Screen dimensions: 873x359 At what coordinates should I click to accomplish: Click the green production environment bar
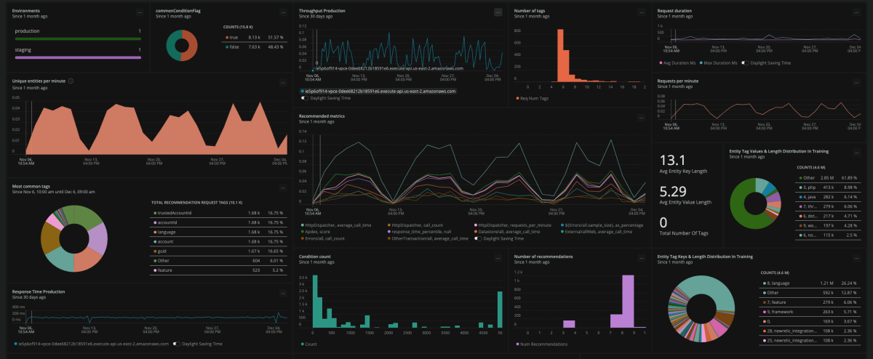76,39
